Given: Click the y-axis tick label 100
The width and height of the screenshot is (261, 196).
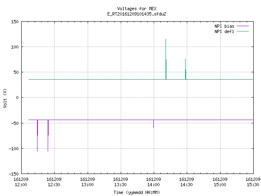Looking at the screenshot, I should 15,47.
